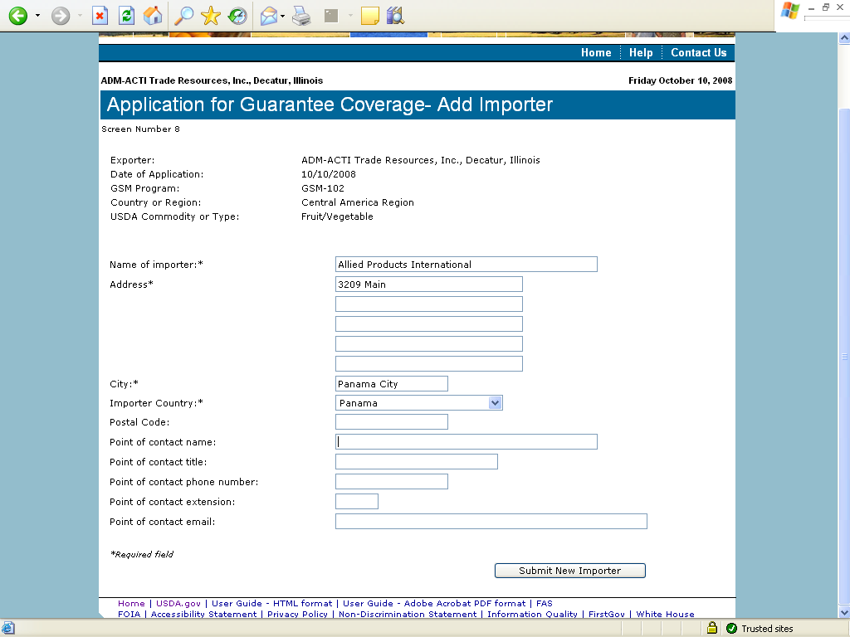The image size is (850, 637).
Task: Click the Windows flag logo icon
Action: (790, 11)
